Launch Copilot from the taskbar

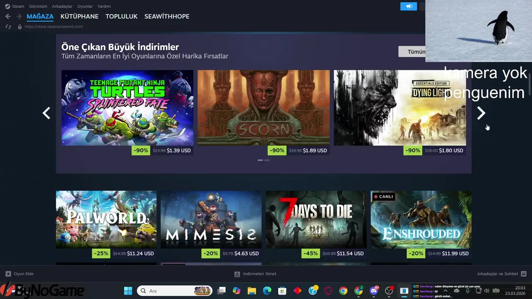pos(236,291)
